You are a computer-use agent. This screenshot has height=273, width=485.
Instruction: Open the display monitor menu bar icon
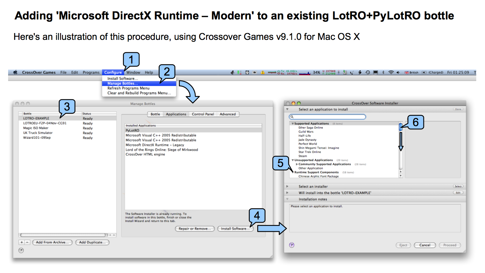coord(375,72)
